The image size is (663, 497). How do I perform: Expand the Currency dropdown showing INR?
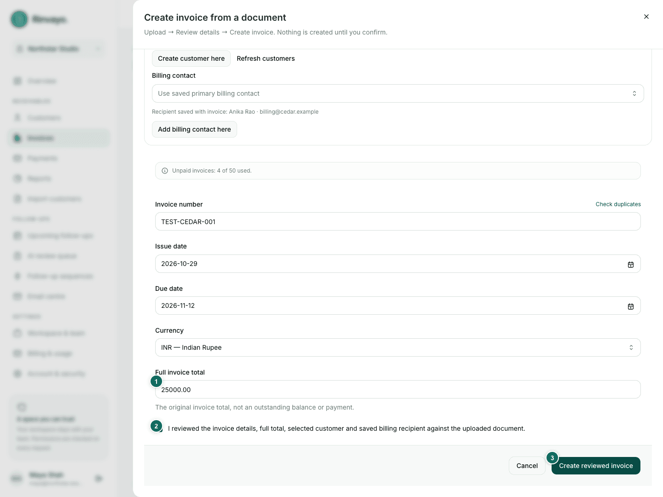(x=398, y=347)
